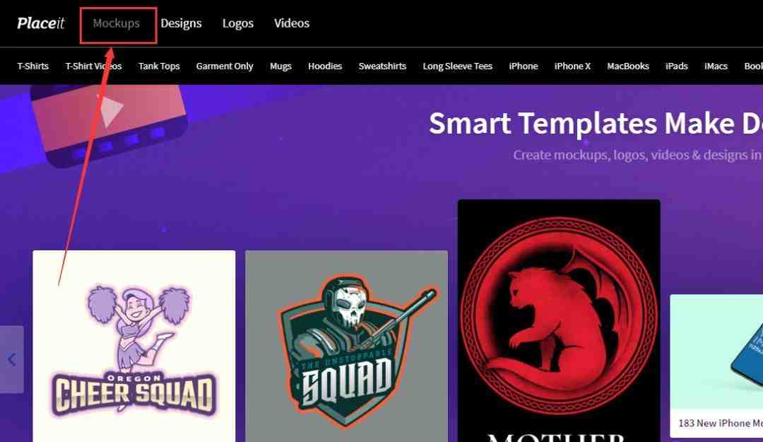763x442 pixels.
Task: Open the Videos menu
Action: pos(292,23)
